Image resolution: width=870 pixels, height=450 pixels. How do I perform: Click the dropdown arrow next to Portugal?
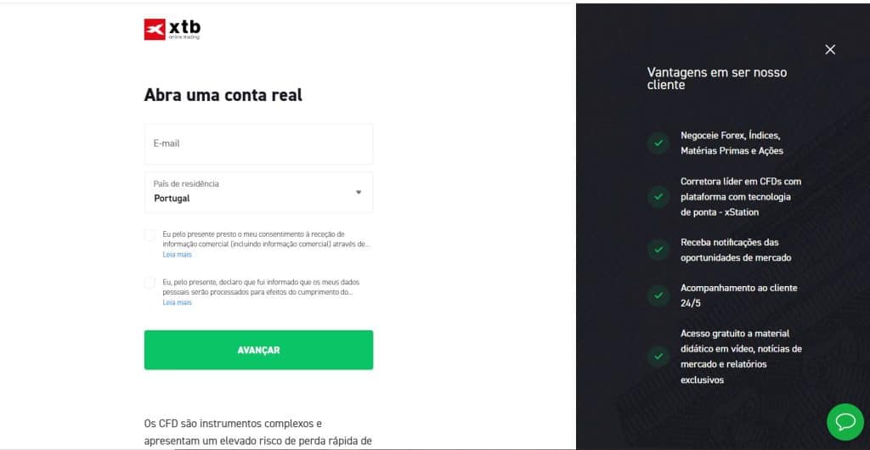click(359, 192)
